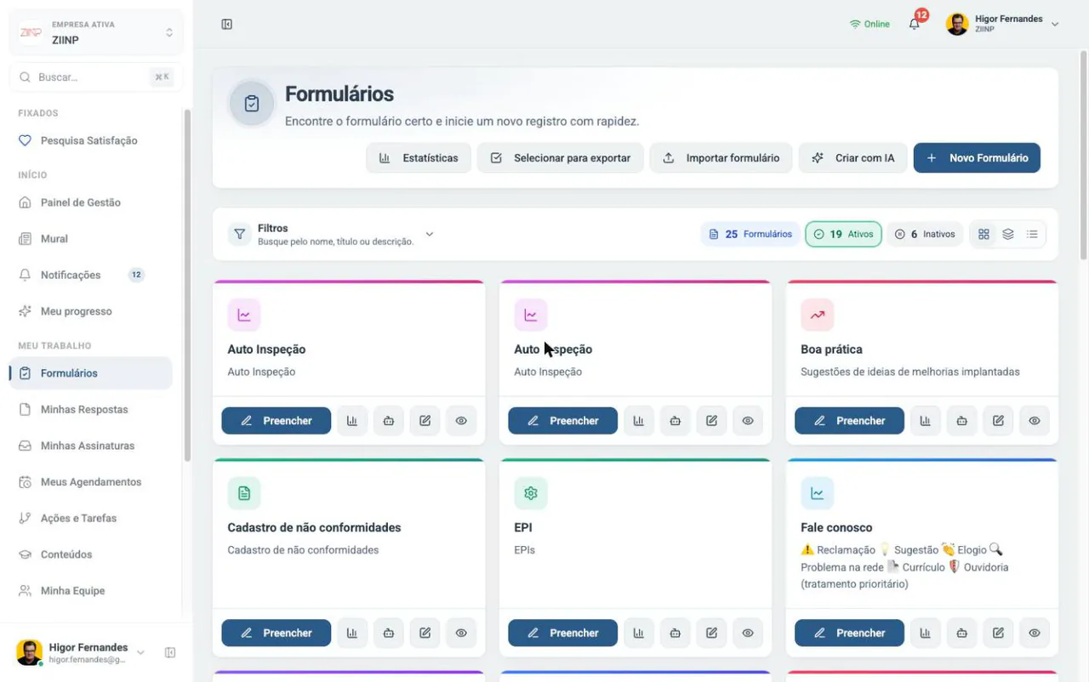1089x682 pixels.
Task: Expand the Filtros panel chevron
Action: [x=430, y=234]
